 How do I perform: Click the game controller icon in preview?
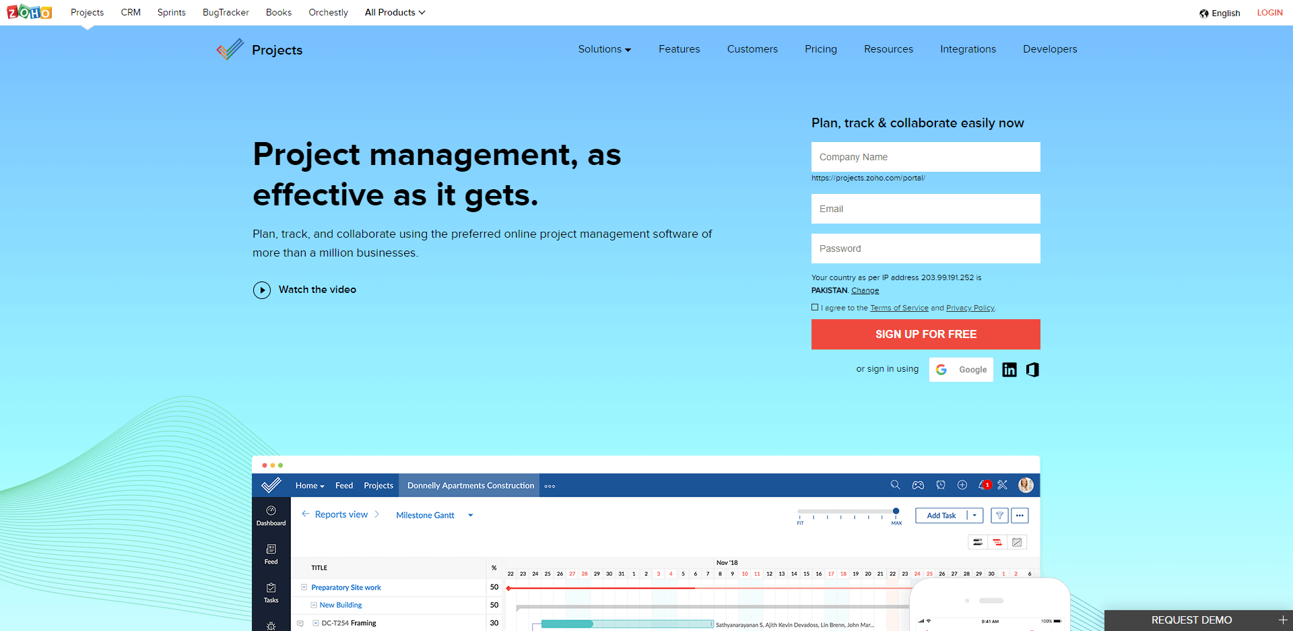click(x=918, y=485)
